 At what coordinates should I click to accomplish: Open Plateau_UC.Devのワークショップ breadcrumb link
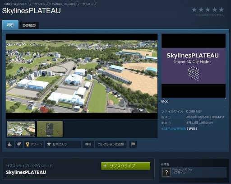tap(74, 4)
